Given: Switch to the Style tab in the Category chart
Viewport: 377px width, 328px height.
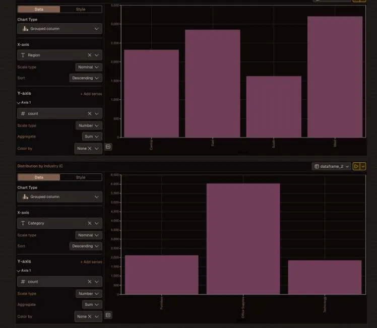Looking at the screenshot, I should (81, 177).
